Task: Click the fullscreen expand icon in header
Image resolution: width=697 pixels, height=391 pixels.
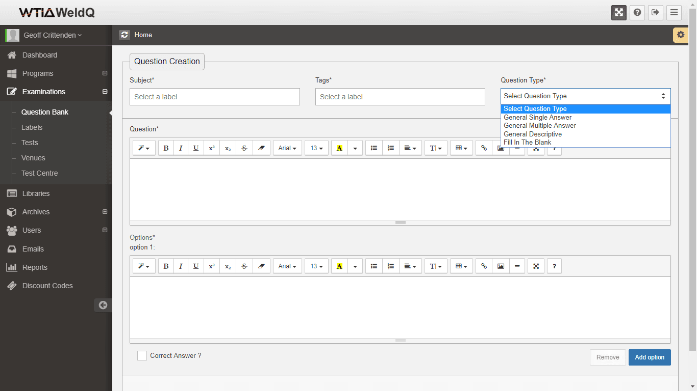Action: pos(619,13)
